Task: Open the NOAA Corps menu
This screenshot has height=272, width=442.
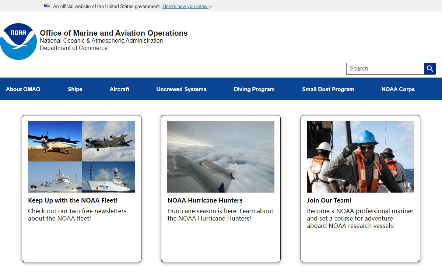Action: pyautogui.click(x=398, y=89)
